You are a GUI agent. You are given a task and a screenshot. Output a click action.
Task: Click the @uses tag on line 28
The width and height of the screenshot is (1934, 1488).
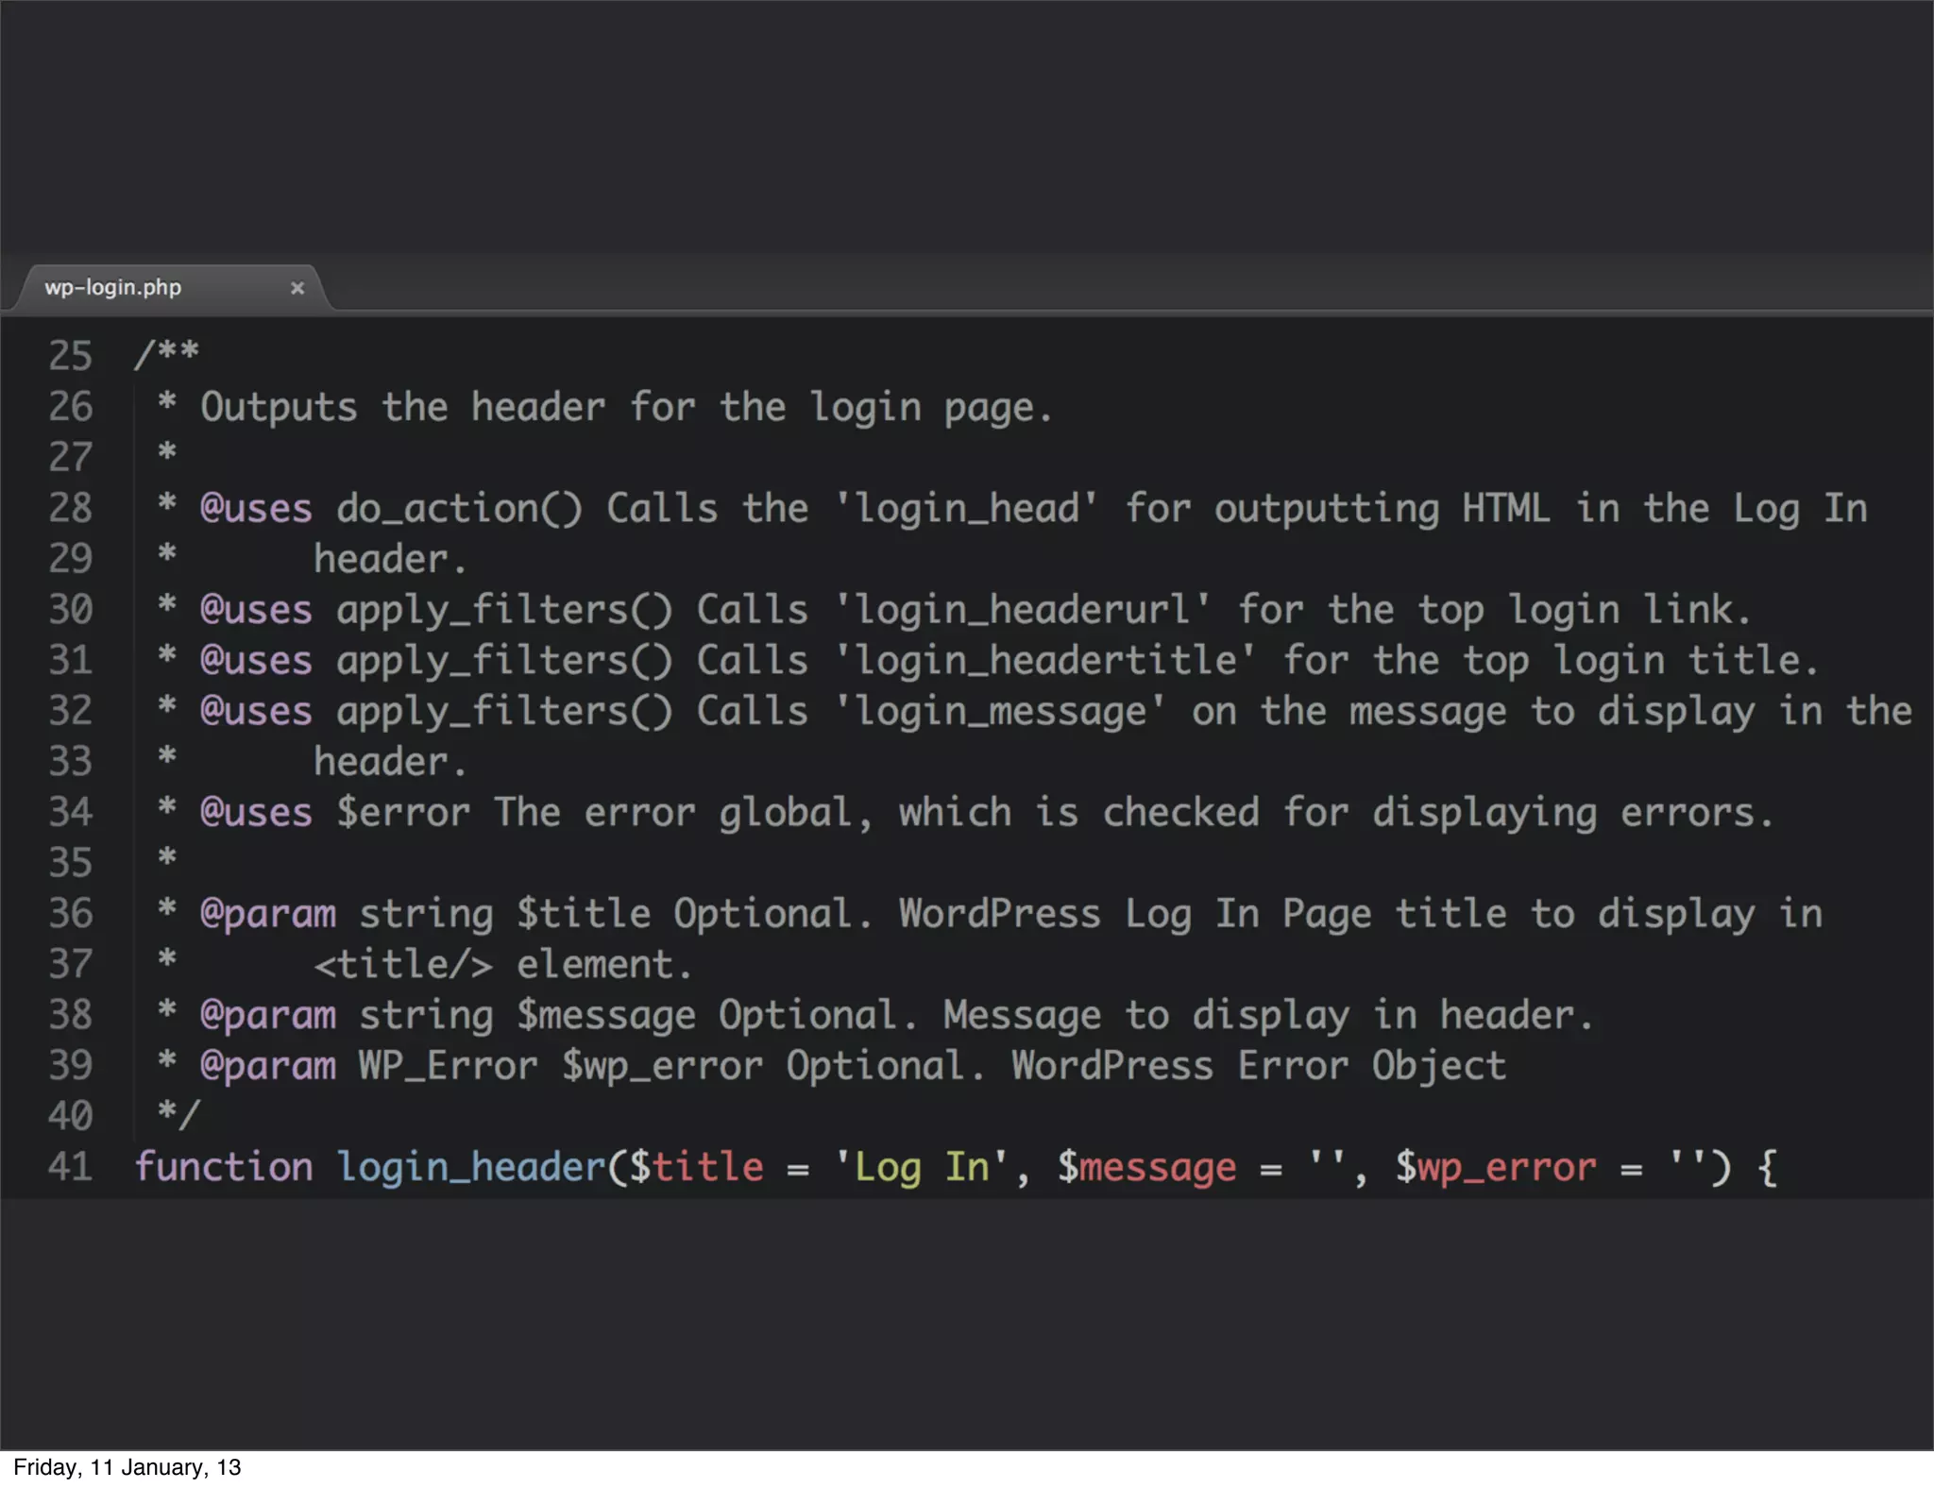256,509
